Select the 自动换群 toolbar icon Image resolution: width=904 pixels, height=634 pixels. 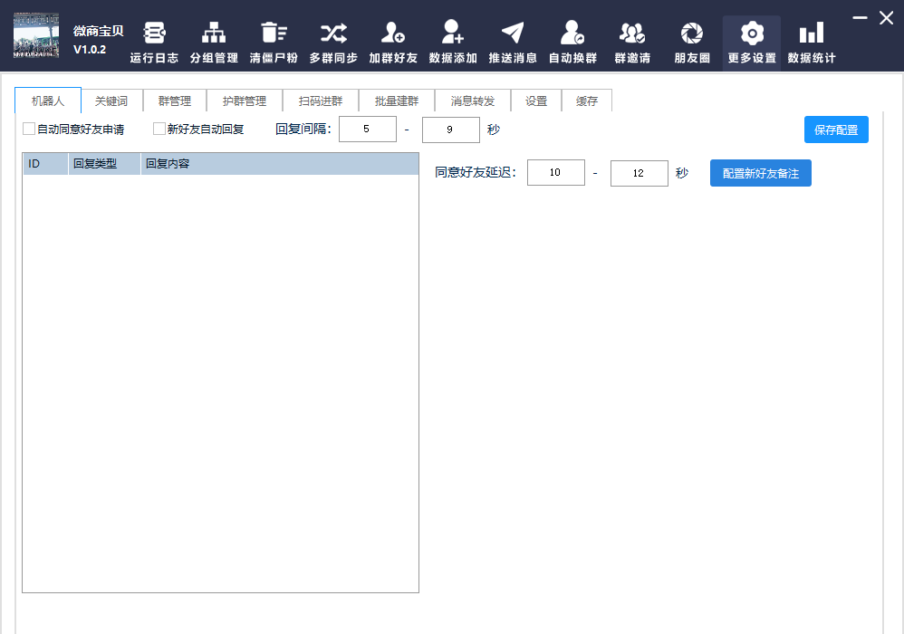[572, 34]
